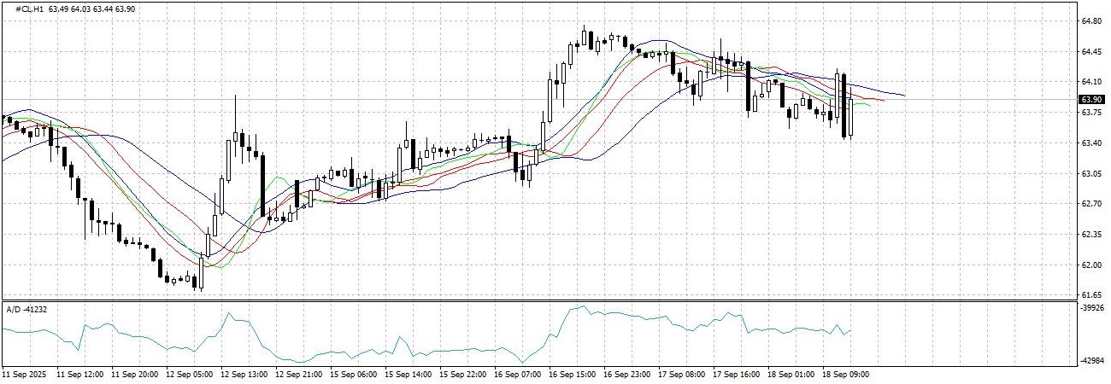Click the 15 Sep 14:00 time label

point(408,375)
